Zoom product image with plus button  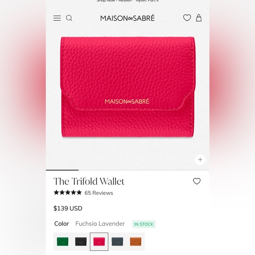(200, 160)
